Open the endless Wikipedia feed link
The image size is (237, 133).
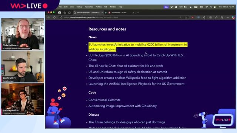click(x=137, y=78)
